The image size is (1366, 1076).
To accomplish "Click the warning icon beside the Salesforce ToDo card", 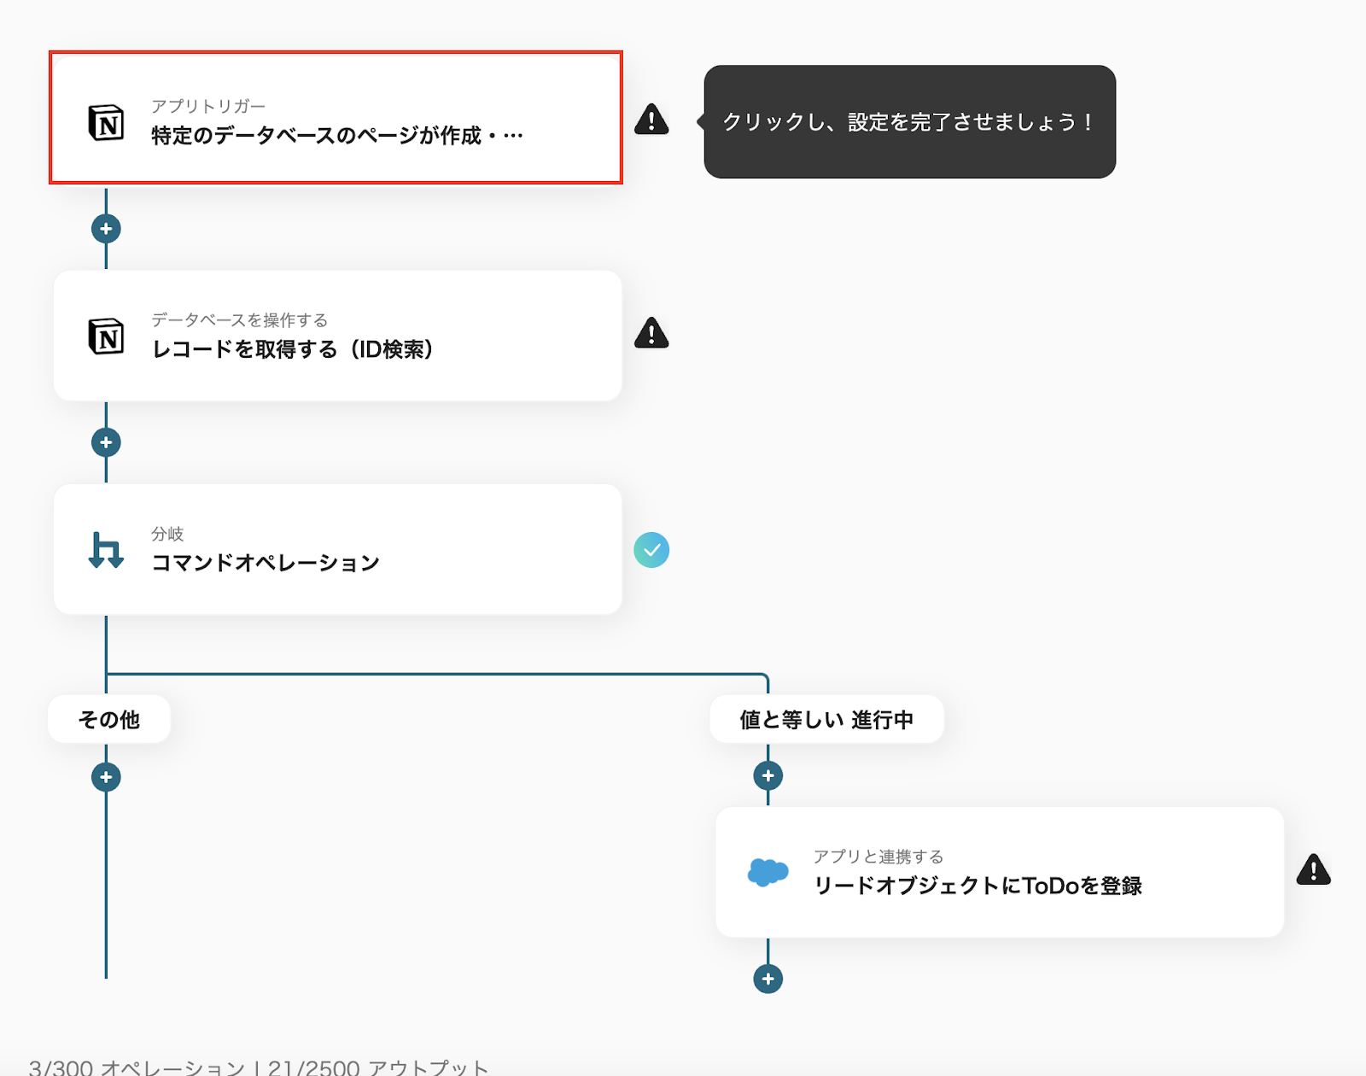I will click(x=1313, y=869).
